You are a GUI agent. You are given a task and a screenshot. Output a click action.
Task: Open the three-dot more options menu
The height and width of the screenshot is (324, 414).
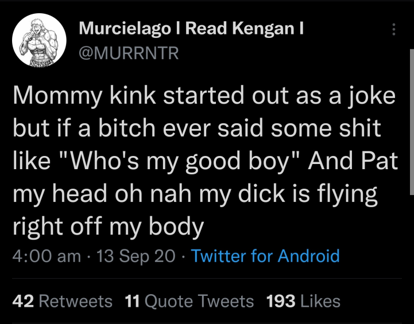coord(393,29)
